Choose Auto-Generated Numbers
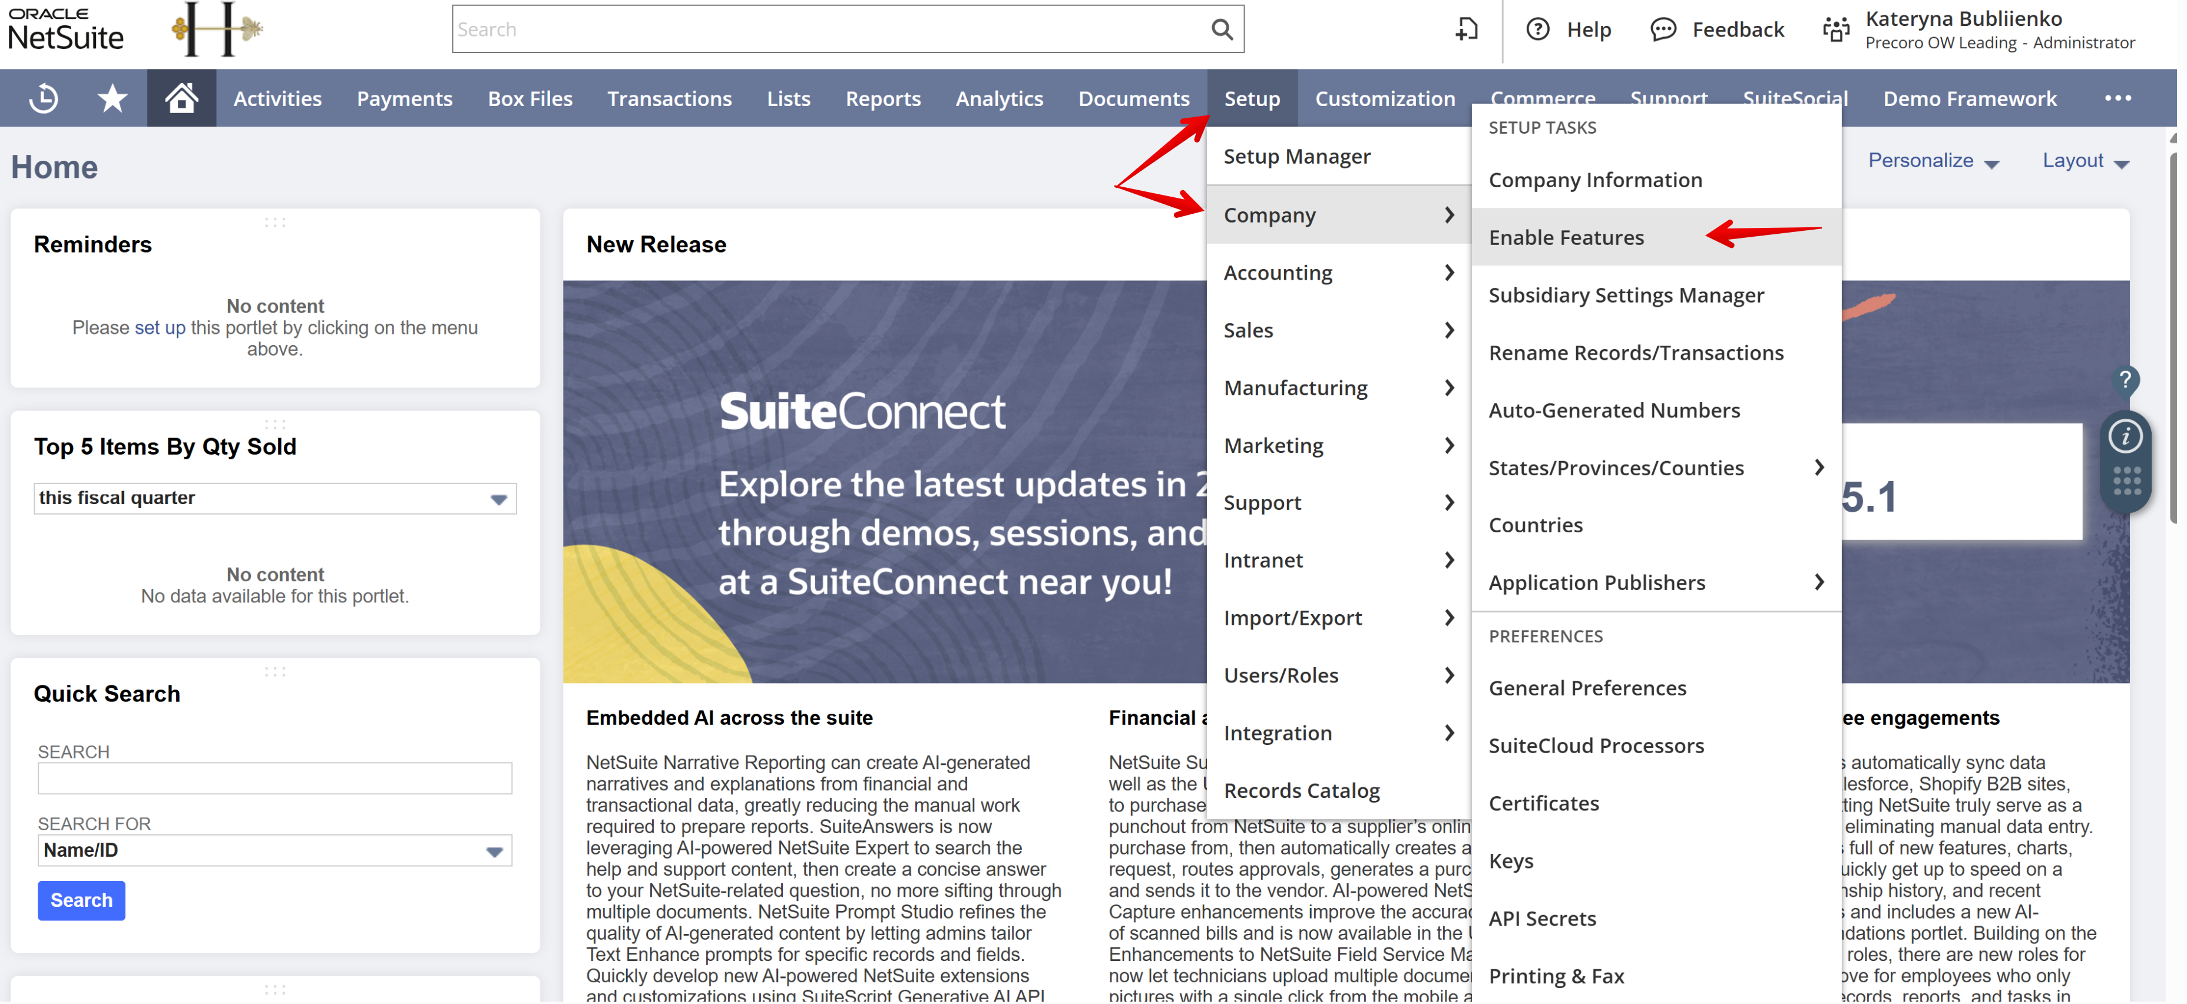2187x1004 pixels. tap(1656, 411)
